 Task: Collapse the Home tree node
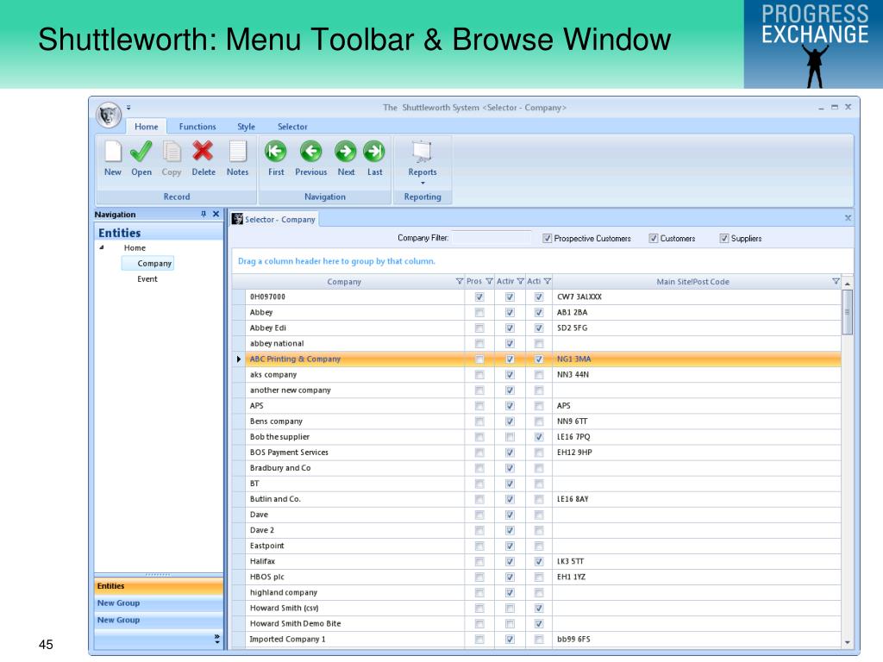(102, 247)
